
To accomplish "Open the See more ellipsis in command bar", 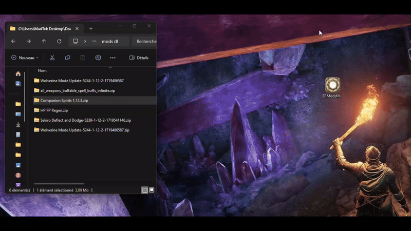I will 113,58.
